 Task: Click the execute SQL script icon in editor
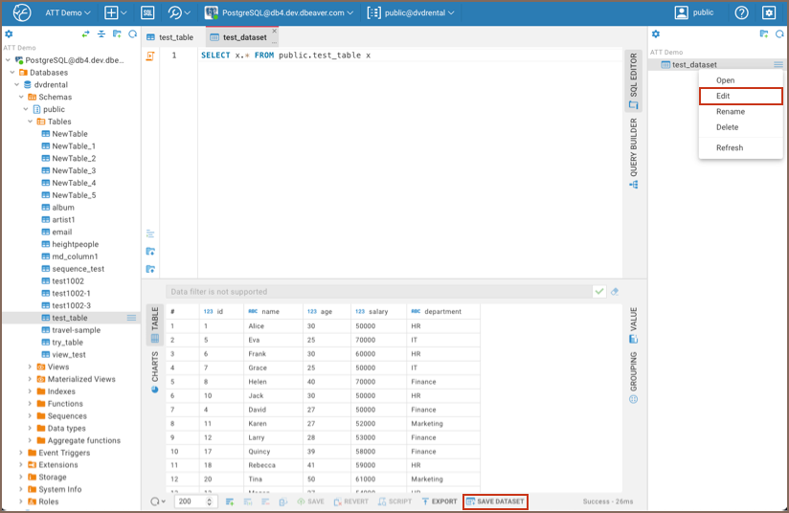tap(150, 56)
